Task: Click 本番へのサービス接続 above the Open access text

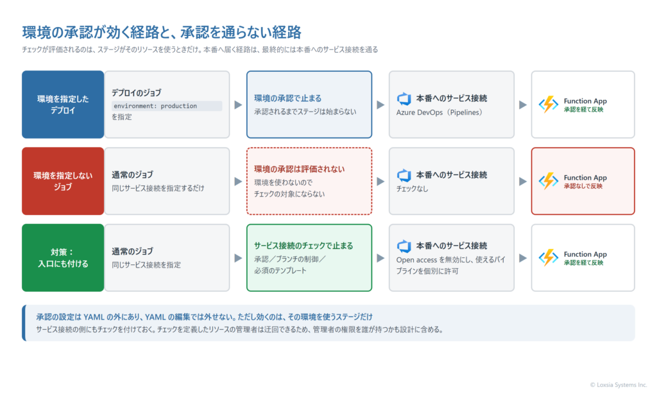Action: [x=452, y=246]
